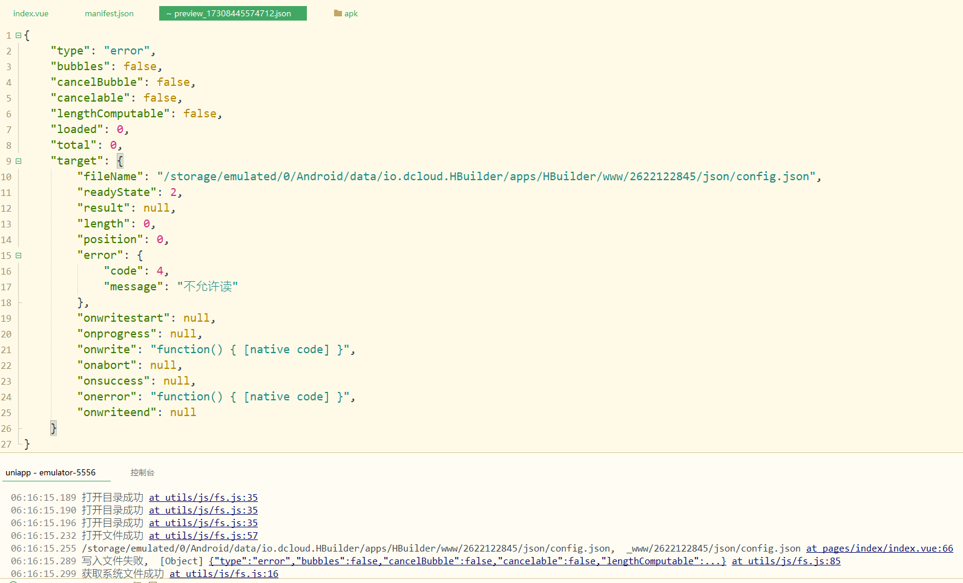This screenshot has height=583, width=963.
Task: Click the highlighted opening brace after "target"
Action: pos(120,161)
